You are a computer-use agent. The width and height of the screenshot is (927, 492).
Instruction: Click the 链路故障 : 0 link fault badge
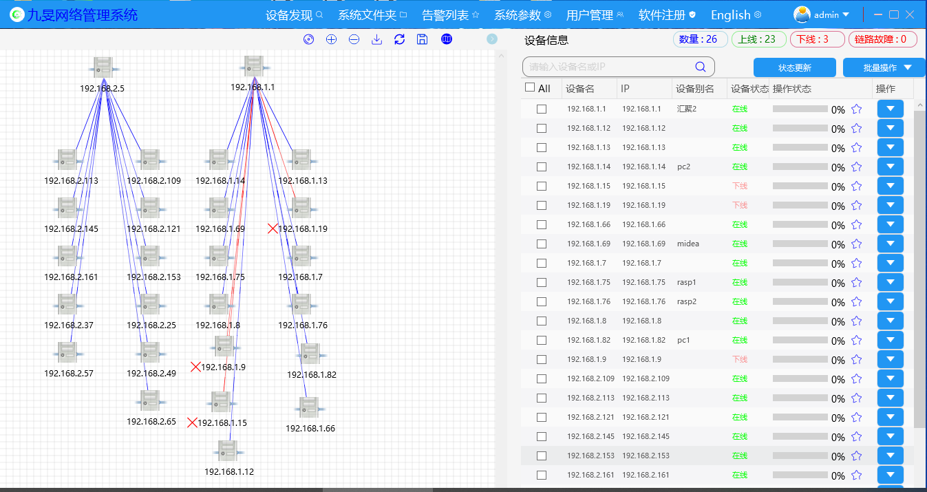click(x=883, y=39)
